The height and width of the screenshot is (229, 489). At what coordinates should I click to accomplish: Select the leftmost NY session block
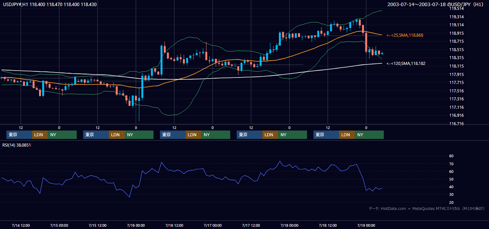[x=62, y=135]
